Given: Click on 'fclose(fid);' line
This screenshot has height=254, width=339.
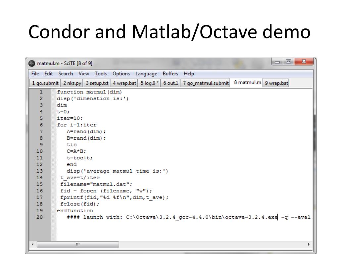Looking at the screenshot, I should coord(79,204).
